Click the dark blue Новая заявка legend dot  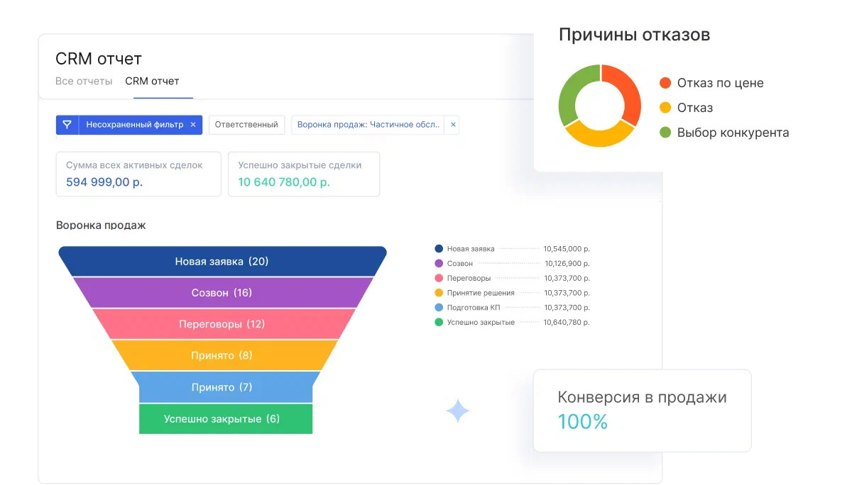(x=439, y=249)
